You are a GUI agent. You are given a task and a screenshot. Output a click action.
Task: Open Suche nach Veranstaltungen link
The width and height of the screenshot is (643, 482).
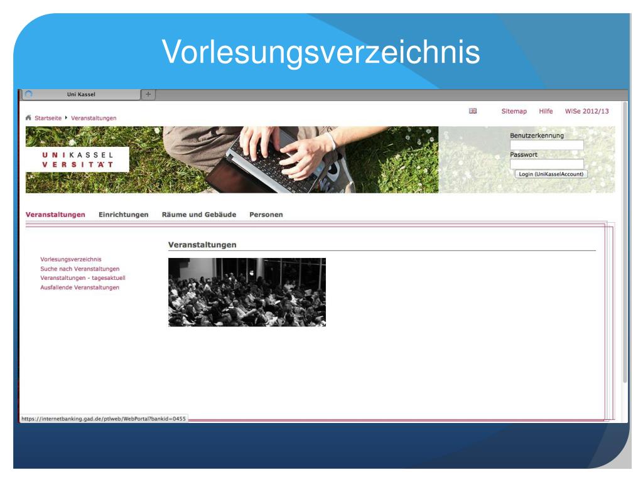(x=80, y=269)
